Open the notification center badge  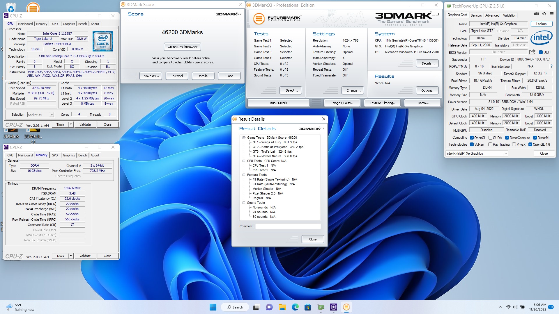tap(551, 307)
